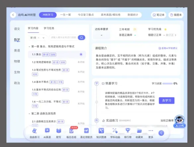Click the icon beside 实战练习
Screen dimensions: 194x147
click(x=103, y=121)
